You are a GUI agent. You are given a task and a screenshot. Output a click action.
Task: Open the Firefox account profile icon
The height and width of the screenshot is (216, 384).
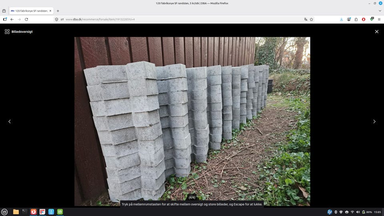(349, 19)
